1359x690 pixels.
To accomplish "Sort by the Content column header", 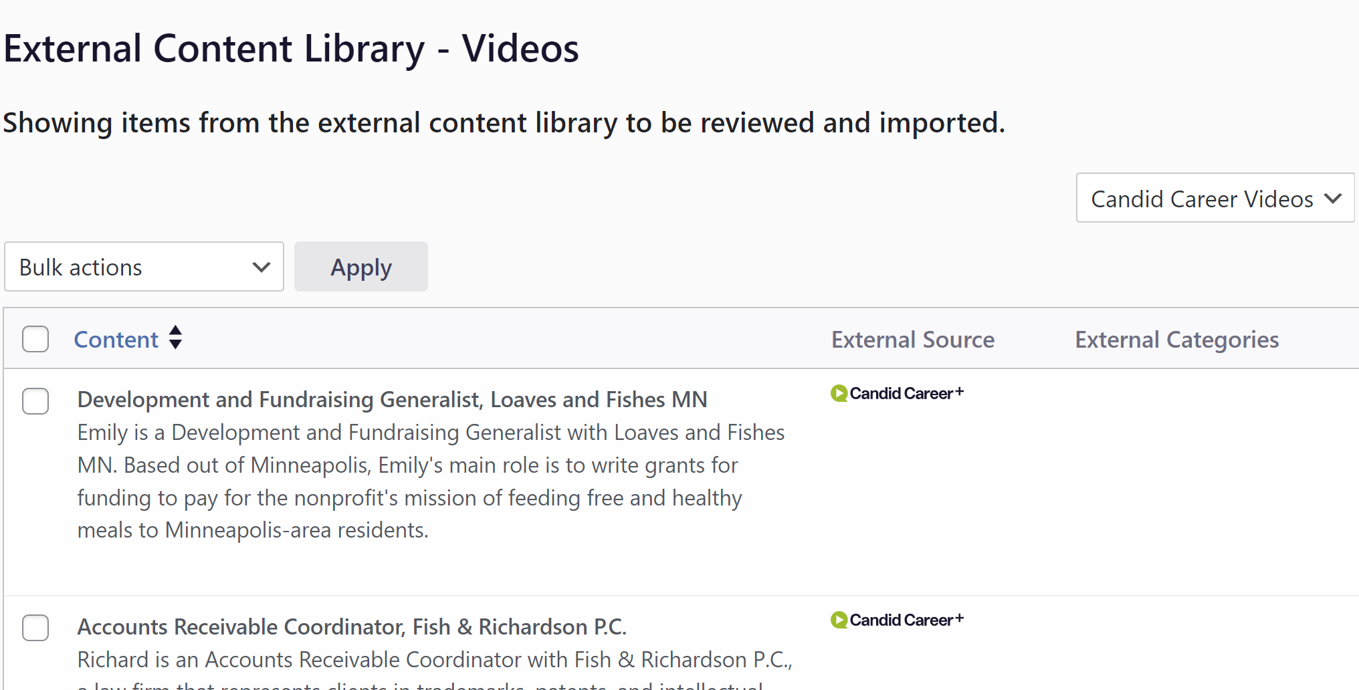I will [116, 340].
